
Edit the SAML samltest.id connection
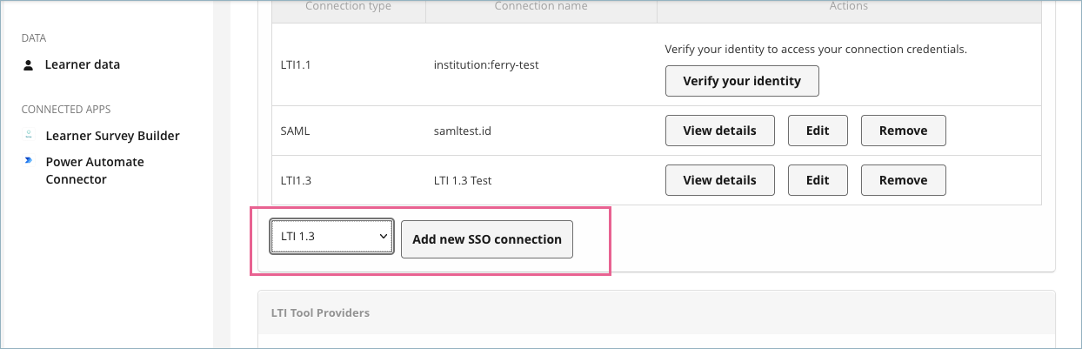tap(817, 131)
